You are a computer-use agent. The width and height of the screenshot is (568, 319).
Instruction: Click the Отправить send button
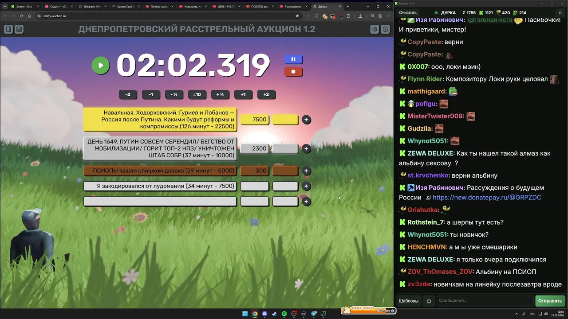550,301
